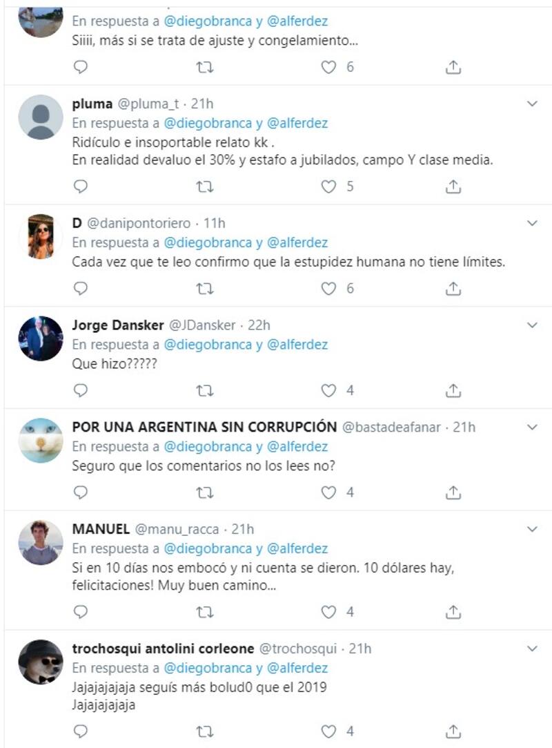Visit the trochosqui antolini corleone profile name
The width and height of the screenshot is (552, 748).
pos(163,649)
